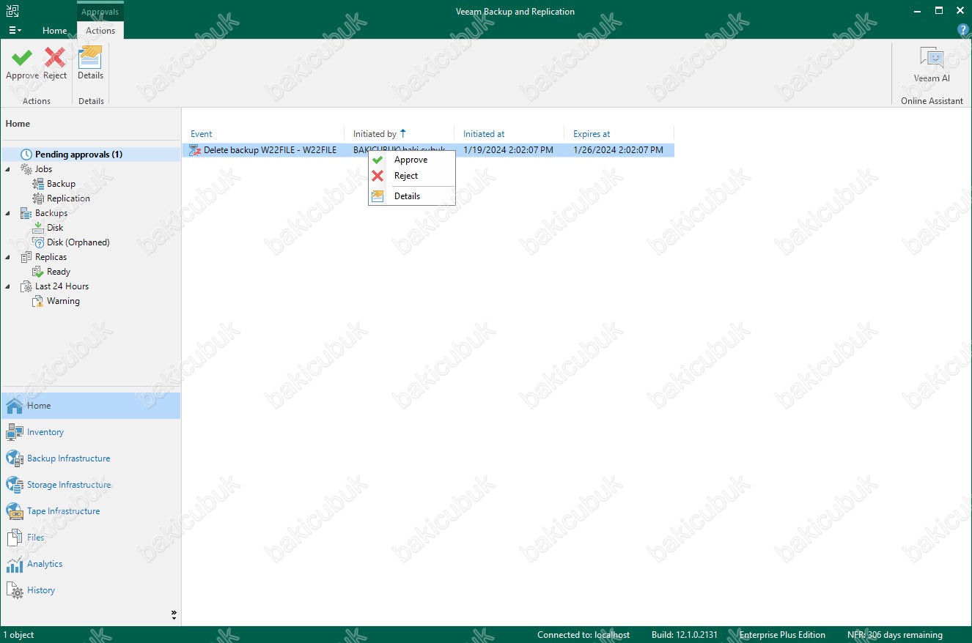Open the main hamburger menu dropdown
This screenshot has height=643, width=972.
click(15, 31)
